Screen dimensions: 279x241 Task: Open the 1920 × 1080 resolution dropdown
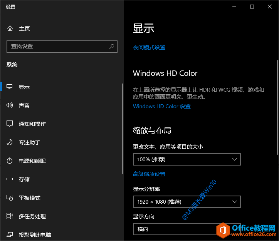point(187,202)
